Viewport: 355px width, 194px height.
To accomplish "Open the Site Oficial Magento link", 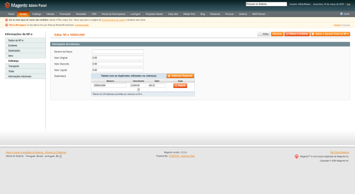I will coord(339,152).
